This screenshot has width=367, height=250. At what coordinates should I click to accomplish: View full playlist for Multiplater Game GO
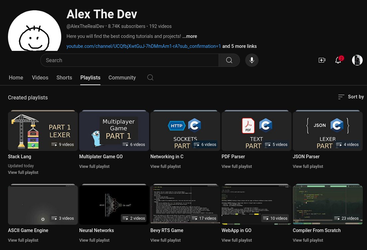coord(94,167)
